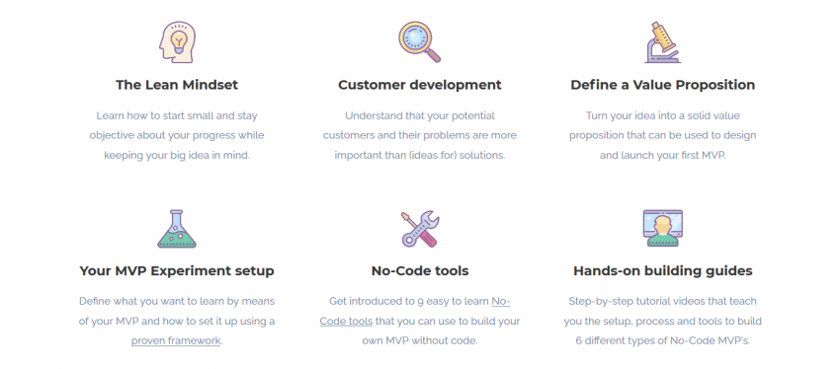This screenshot has height=369, width=840.
Task: Click the text about potential customers' problems
Action: tap(420, 135)
